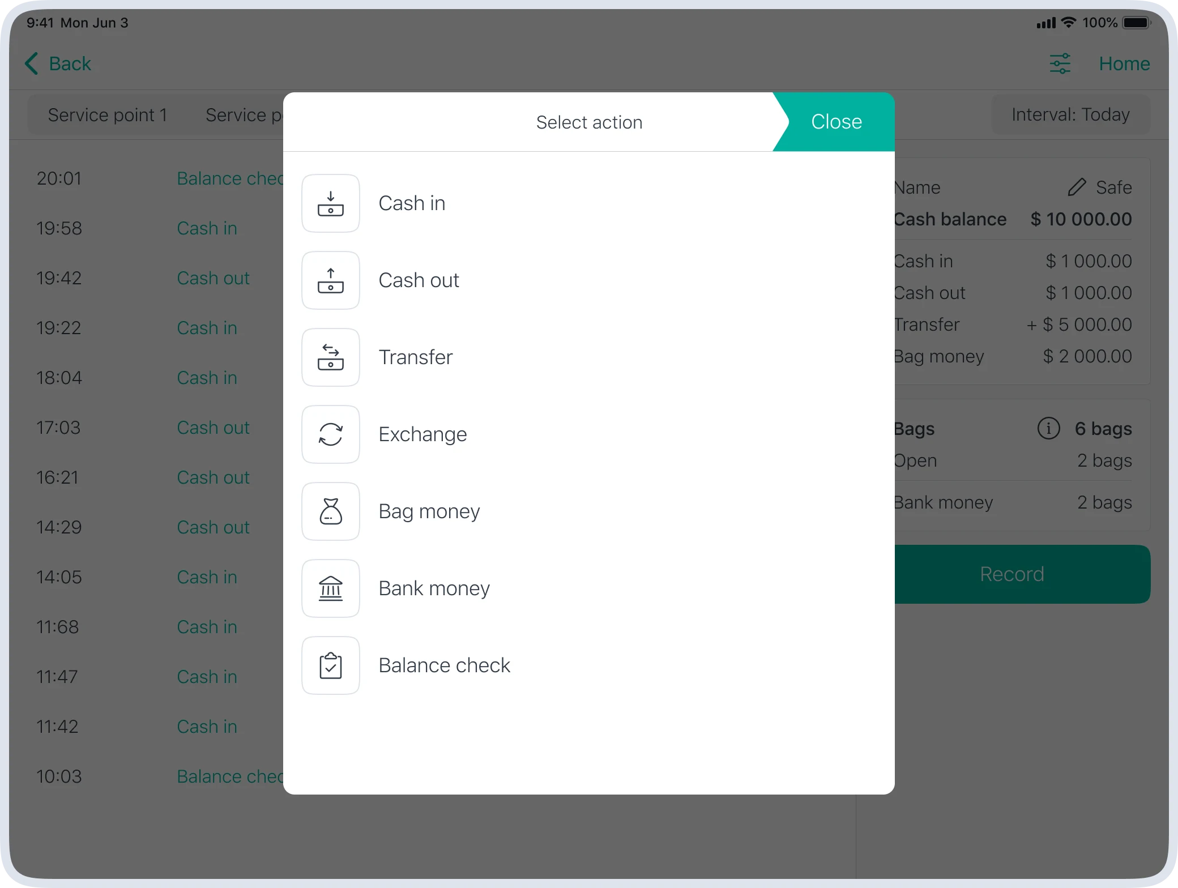Screen dimensions: 1178x888
Task: Choose the Cash out action icon
Action: click(x=331, y=280)
